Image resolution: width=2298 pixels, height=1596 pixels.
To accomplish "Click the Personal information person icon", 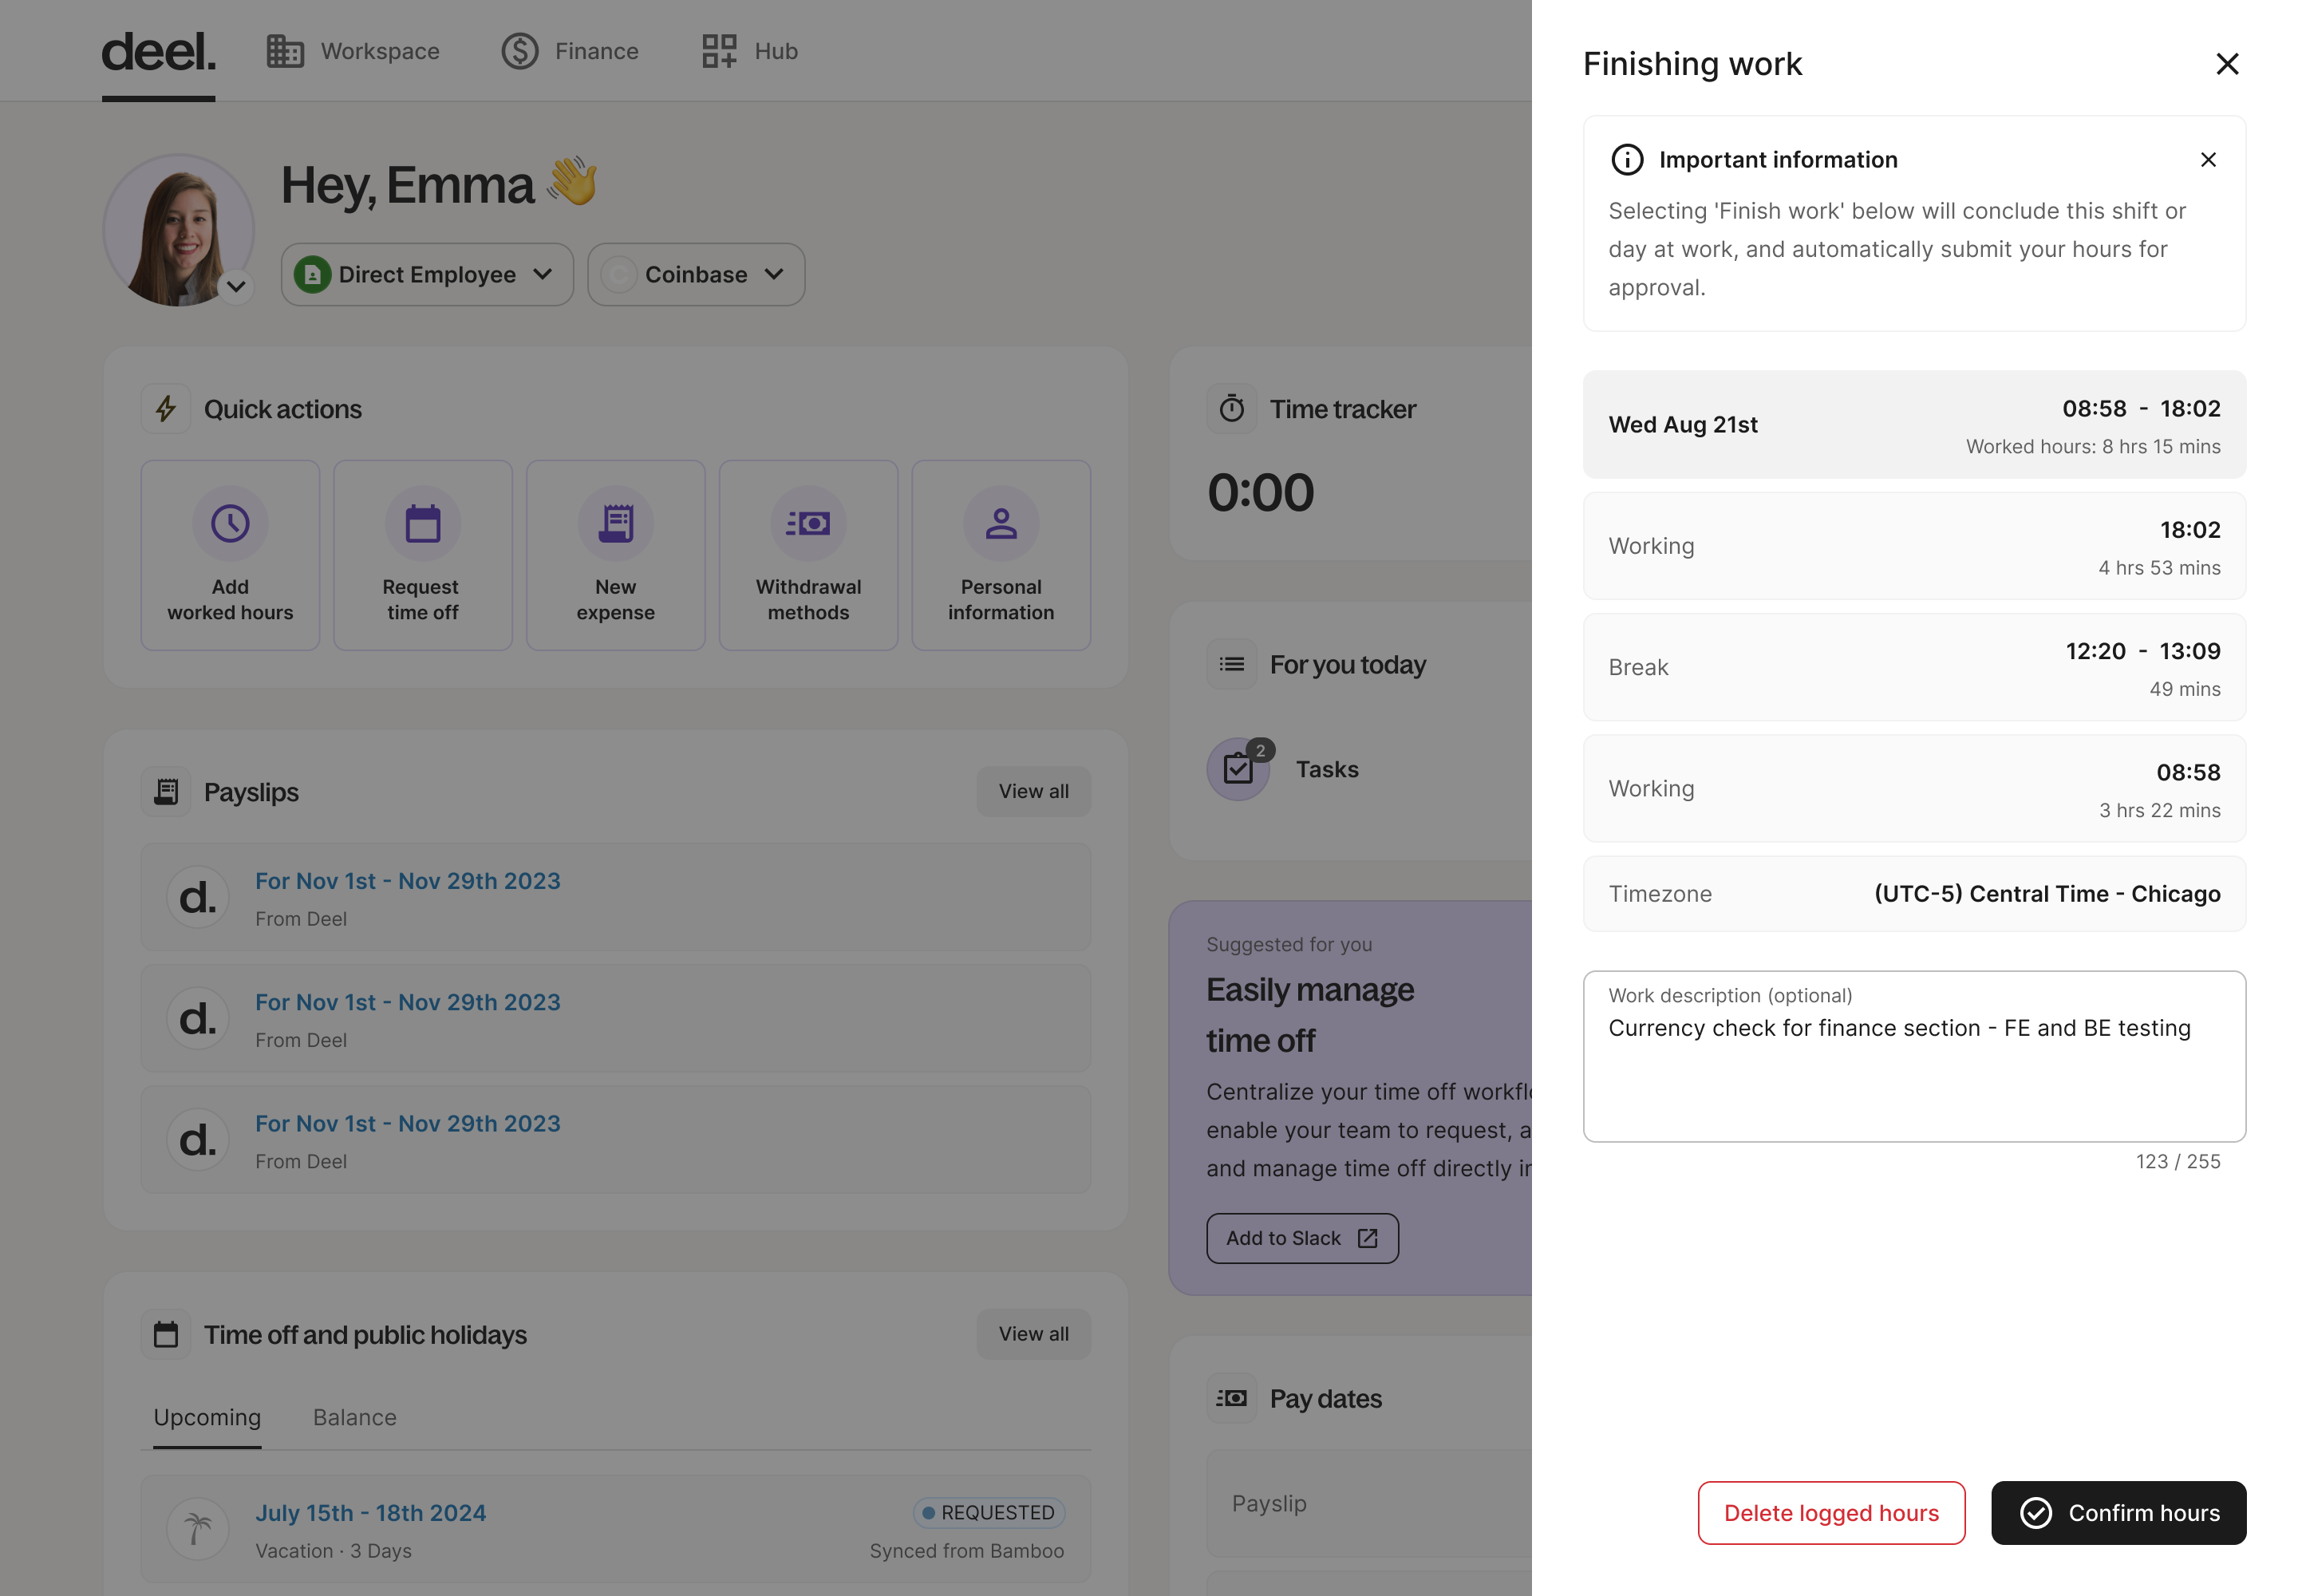I will [x=1001, y=523].
